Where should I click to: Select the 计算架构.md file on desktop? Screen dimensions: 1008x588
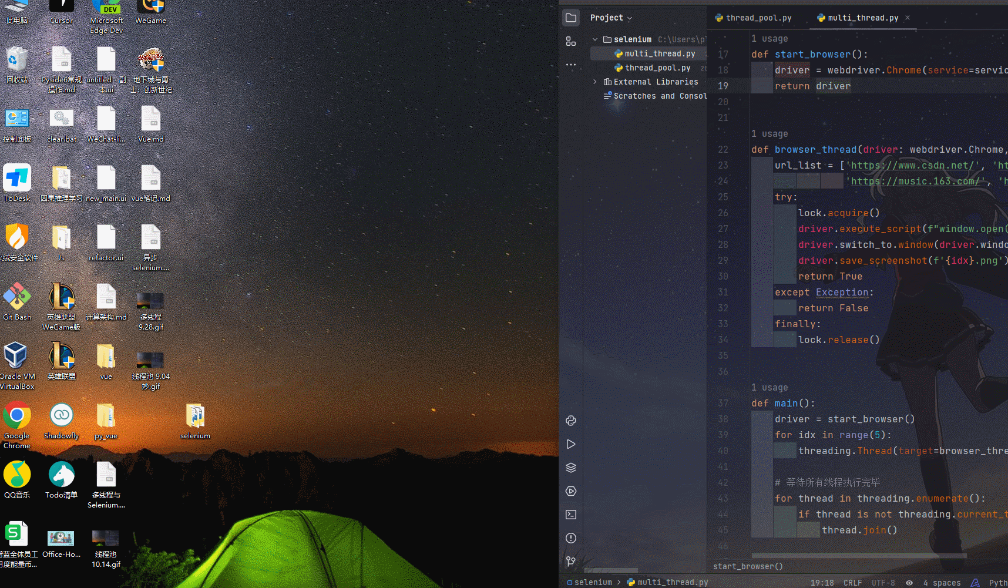coord(106,303)
